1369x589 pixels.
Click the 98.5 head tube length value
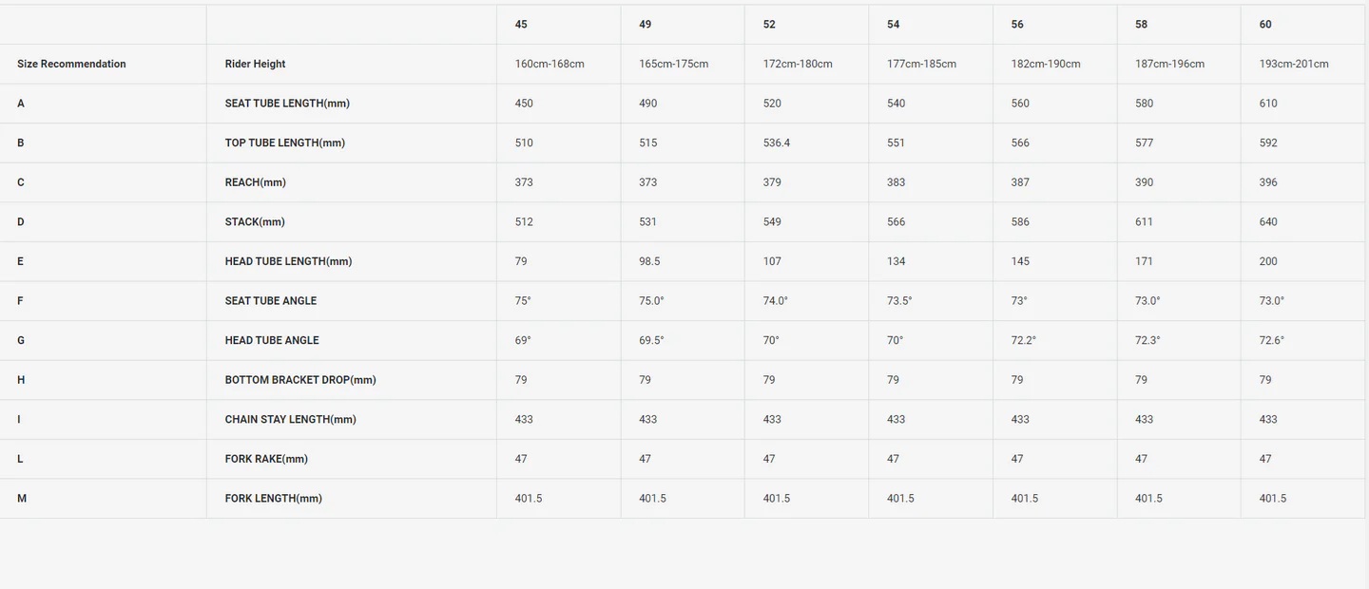(650, 261)
